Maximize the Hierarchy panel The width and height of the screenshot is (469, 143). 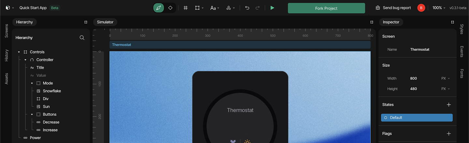(86, 22)
